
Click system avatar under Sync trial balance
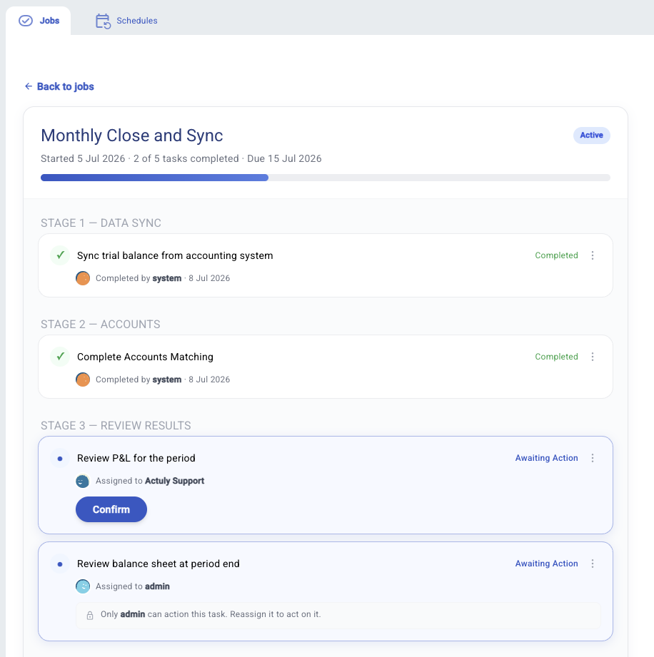tap(83, 278)
